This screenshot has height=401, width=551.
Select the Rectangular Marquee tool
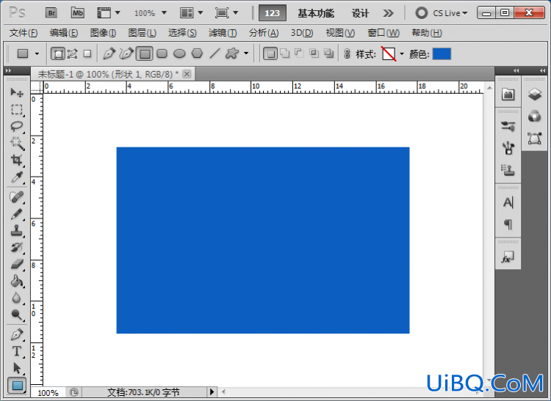[16, 110]
